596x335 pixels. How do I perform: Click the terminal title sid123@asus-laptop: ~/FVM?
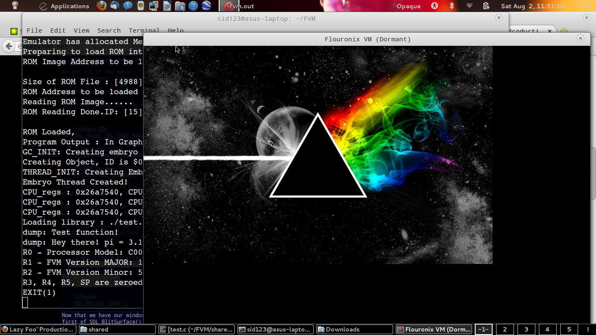click(x=266, y=19)
